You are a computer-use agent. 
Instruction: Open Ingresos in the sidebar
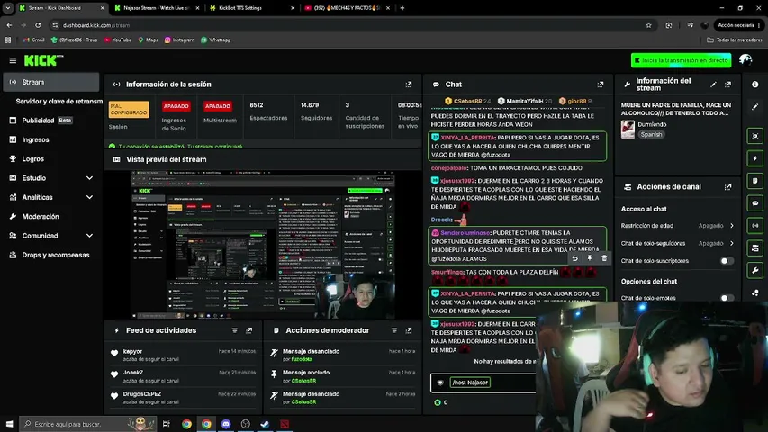51,139
